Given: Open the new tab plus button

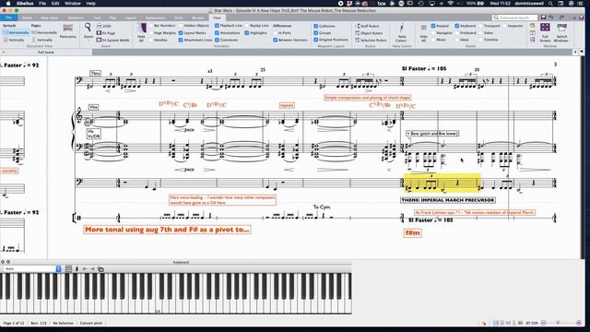Looking at the screenshot, I should pyautogui.click(x=575, y=52).
